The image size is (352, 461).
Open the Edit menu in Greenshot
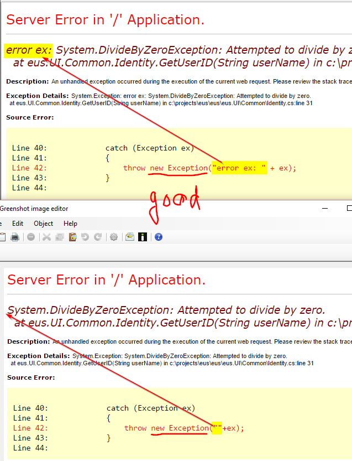coord(18,224)
